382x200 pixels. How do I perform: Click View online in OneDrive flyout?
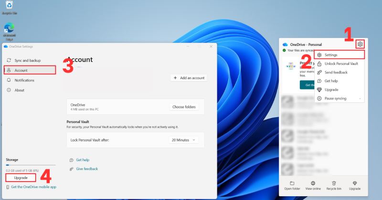pos(313,186)
